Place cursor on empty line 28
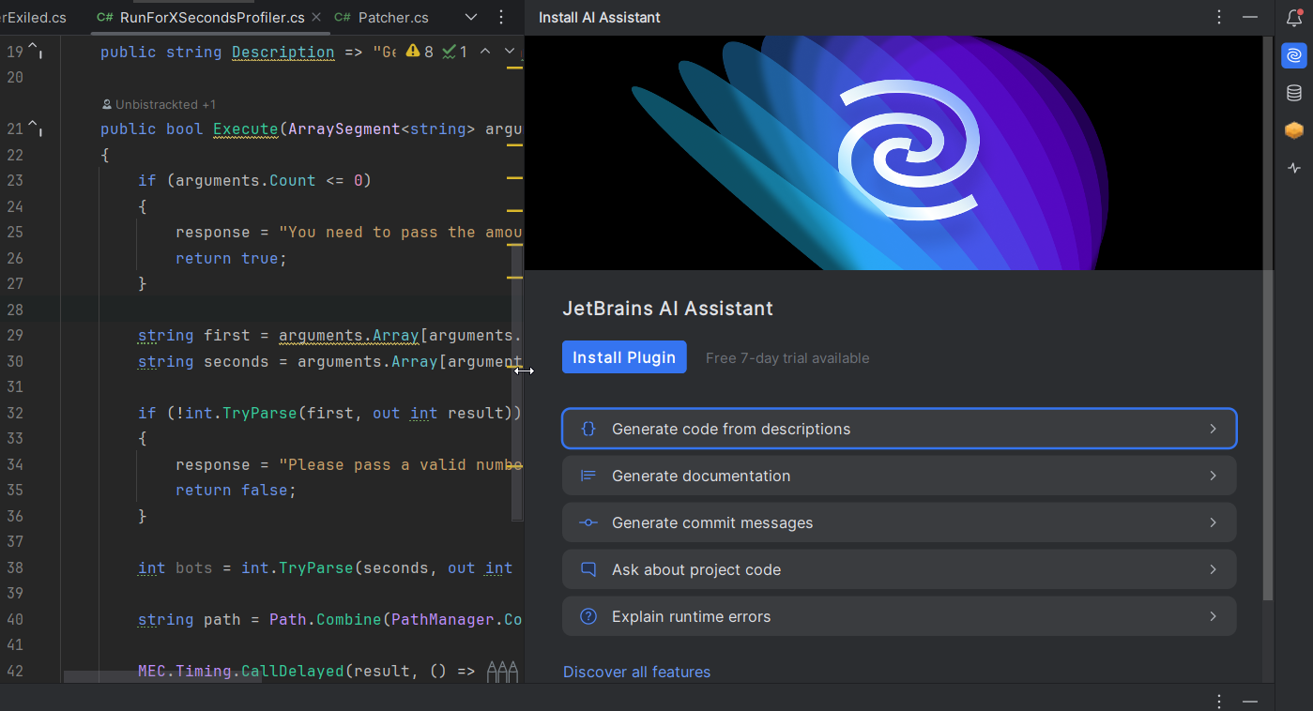 pos(291,310)
